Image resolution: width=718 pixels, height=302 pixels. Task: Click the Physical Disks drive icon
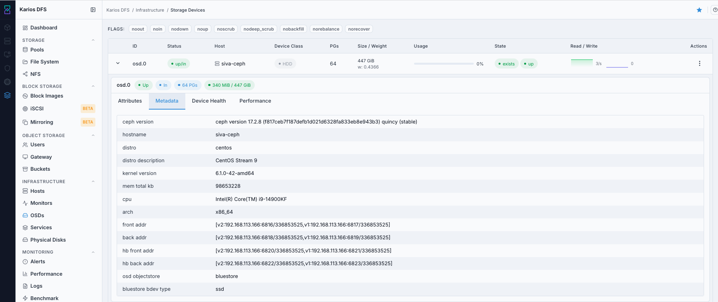[25, 240]
